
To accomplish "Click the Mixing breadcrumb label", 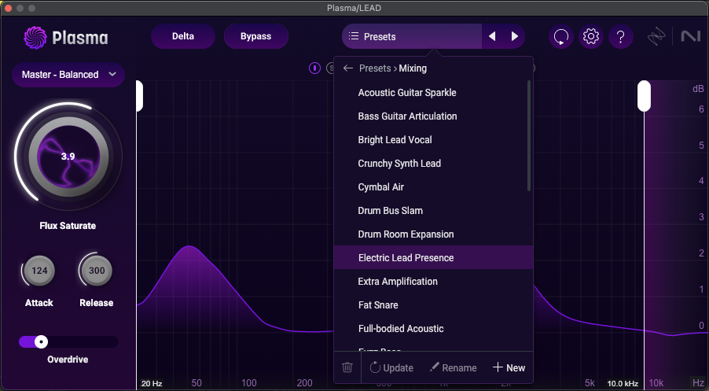I will [x=413, y=68].
